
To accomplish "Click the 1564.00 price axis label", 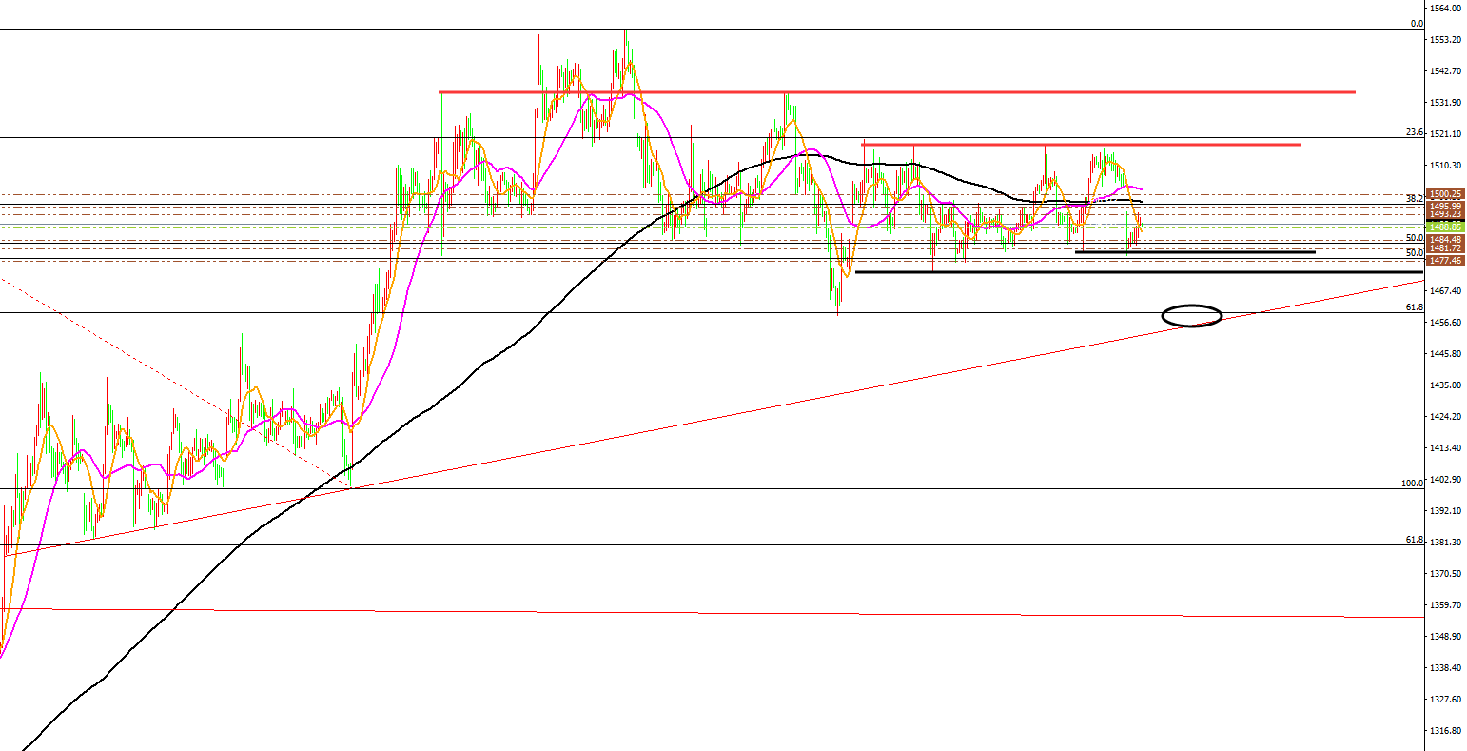I will (1444, 9).
